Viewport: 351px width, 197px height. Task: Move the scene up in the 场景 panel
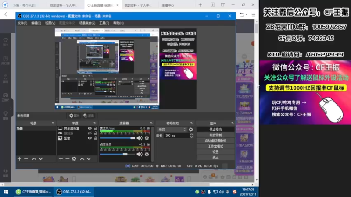(34, 159)
